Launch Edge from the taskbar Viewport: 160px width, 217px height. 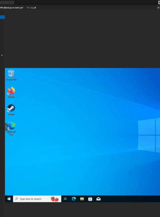[x=74, y=199]
